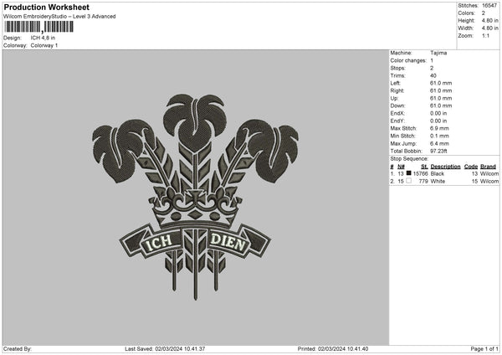Viewport: 502px width, 355px height.
Task: Click stitch count '779' in stop sequence
Action: [x=423, y=182]
